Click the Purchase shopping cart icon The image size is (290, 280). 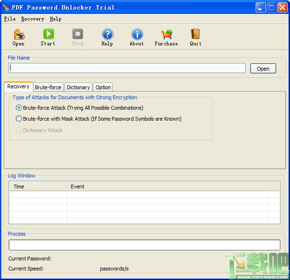tap(166, 34)
